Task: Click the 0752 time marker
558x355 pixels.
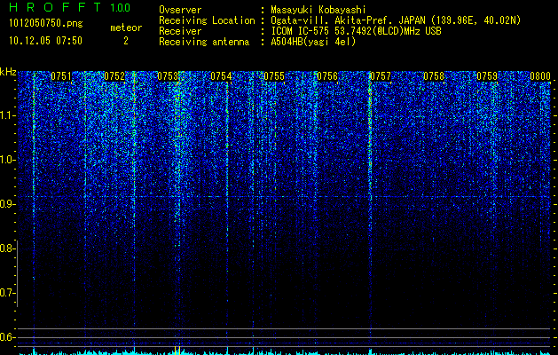Action: point(114,76)
